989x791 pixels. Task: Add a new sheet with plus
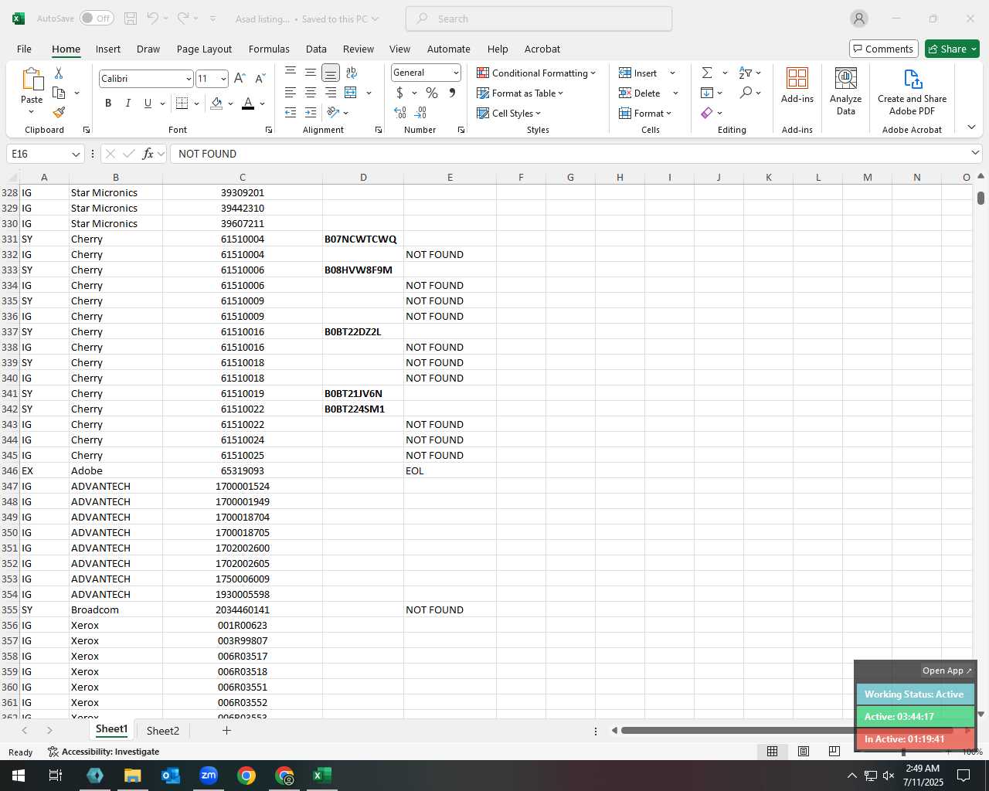point(226,730)
